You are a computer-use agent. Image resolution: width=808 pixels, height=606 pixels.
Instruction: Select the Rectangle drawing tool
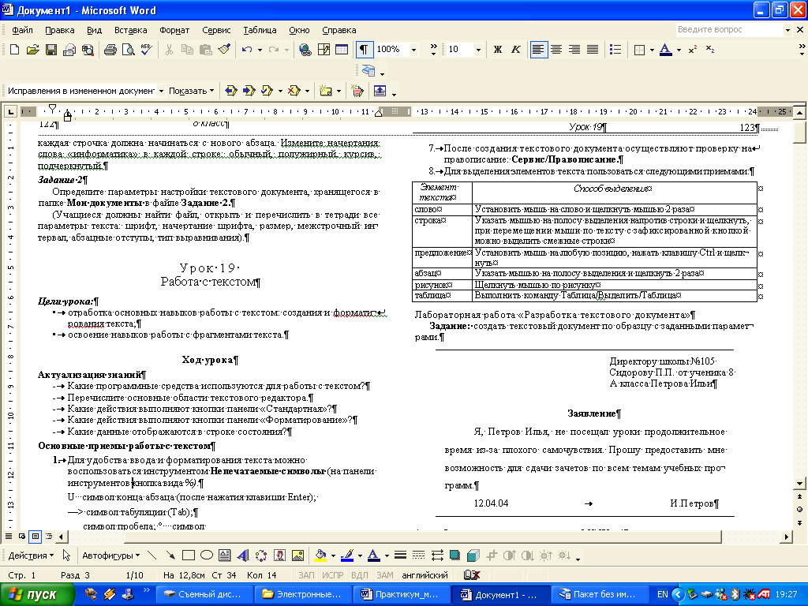[x=189, y=555]
